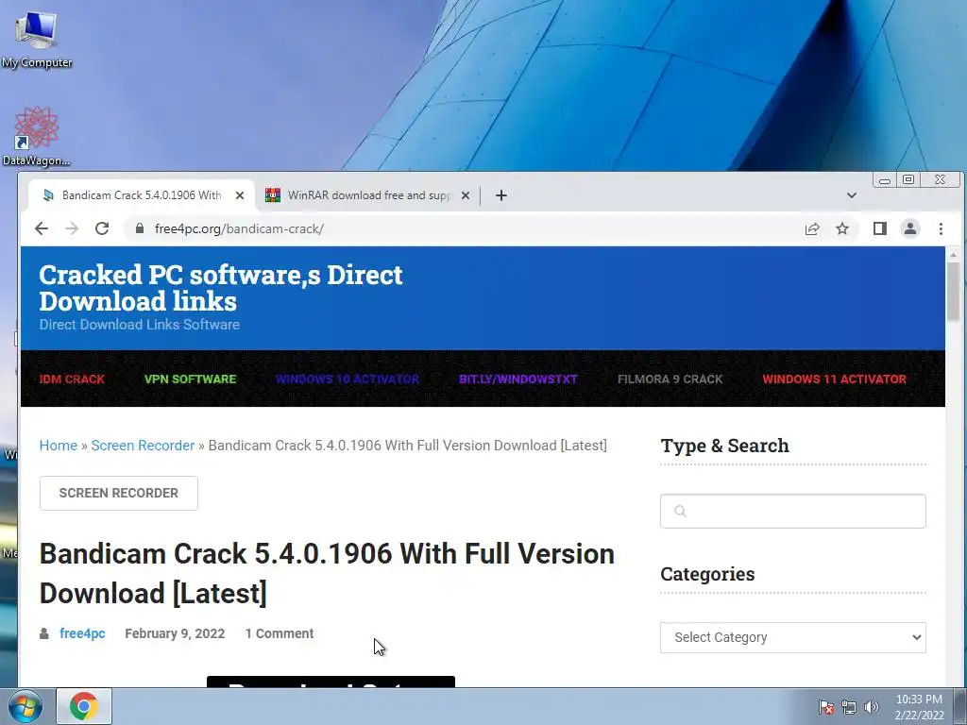Screen dimensions: 967x725
Task: Click the Type & Search input field
Action: [x=793, y=511]
